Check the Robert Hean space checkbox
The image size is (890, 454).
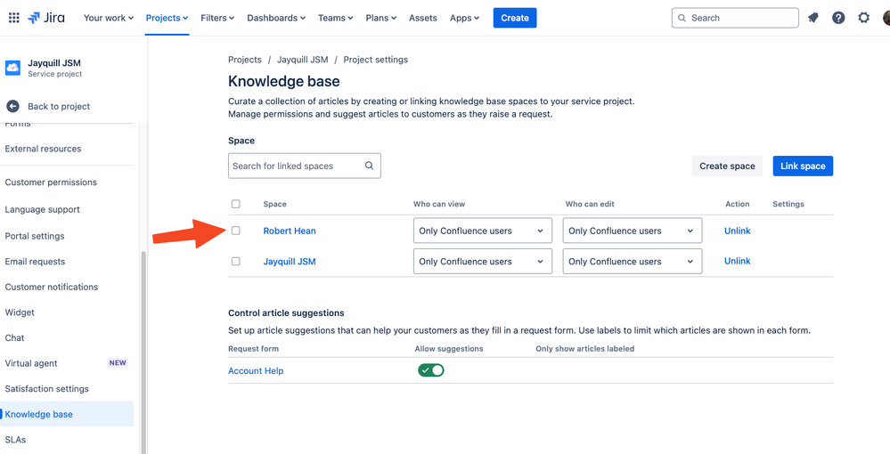click(236, 231)
